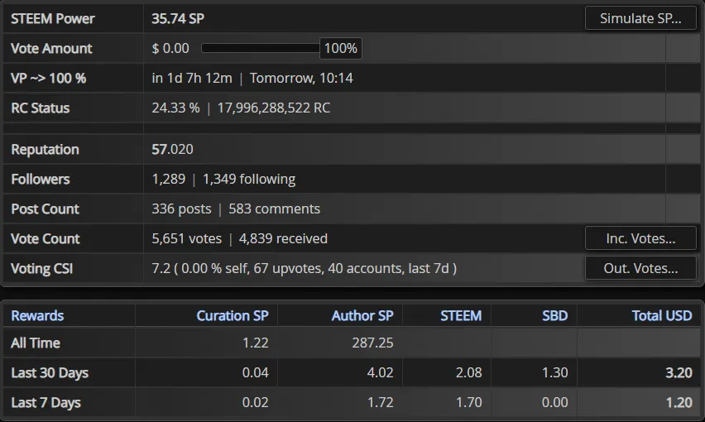Select the SBD column header

point(555,315)
